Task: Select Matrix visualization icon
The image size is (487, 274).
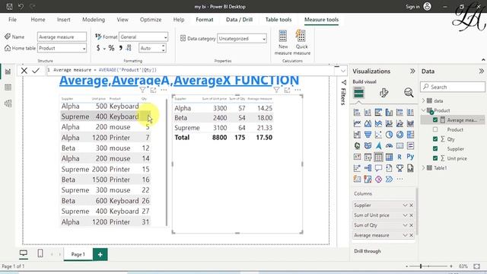Action: coord(389,157)
